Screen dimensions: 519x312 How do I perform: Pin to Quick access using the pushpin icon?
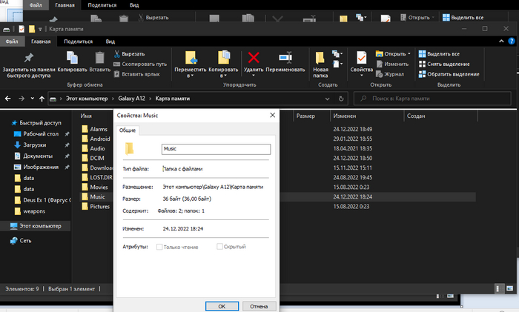click(28, 58)
